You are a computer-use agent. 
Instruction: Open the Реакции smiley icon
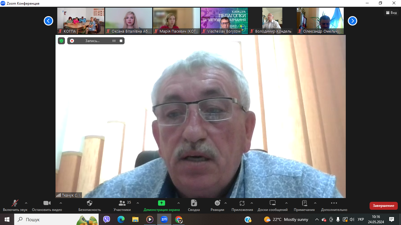[217, 203]
